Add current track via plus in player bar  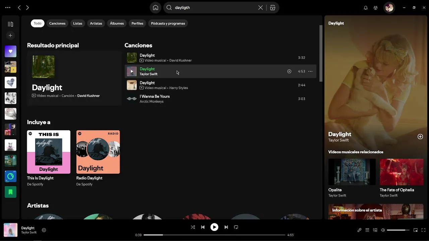coord(44,230)
